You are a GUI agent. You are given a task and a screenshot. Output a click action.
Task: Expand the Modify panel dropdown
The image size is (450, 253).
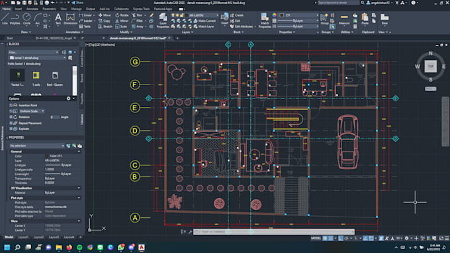pyautogui.click(x=126, y=32)
